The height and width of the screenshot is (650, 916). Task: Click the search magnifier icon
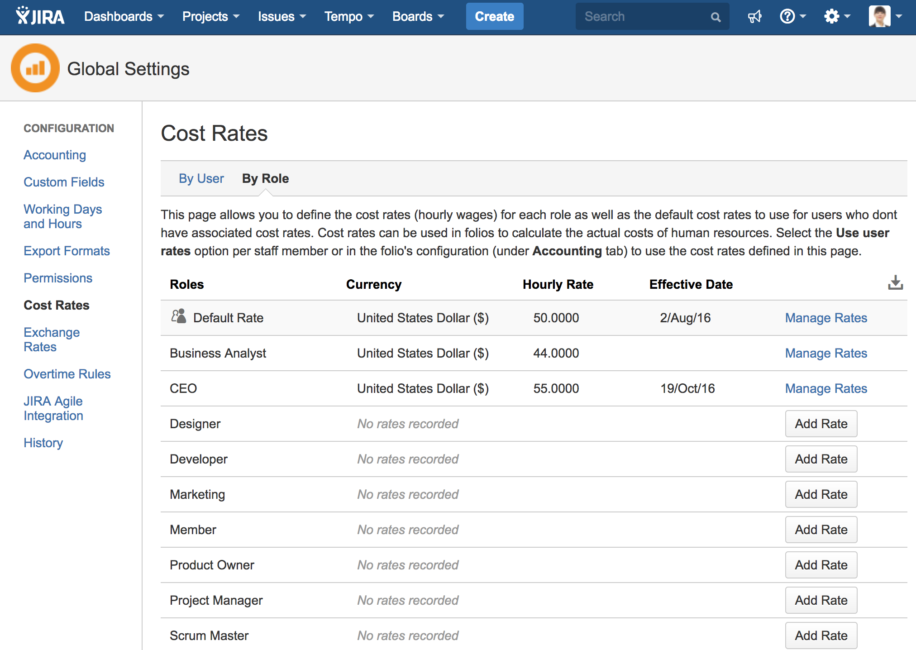[715, 17]
